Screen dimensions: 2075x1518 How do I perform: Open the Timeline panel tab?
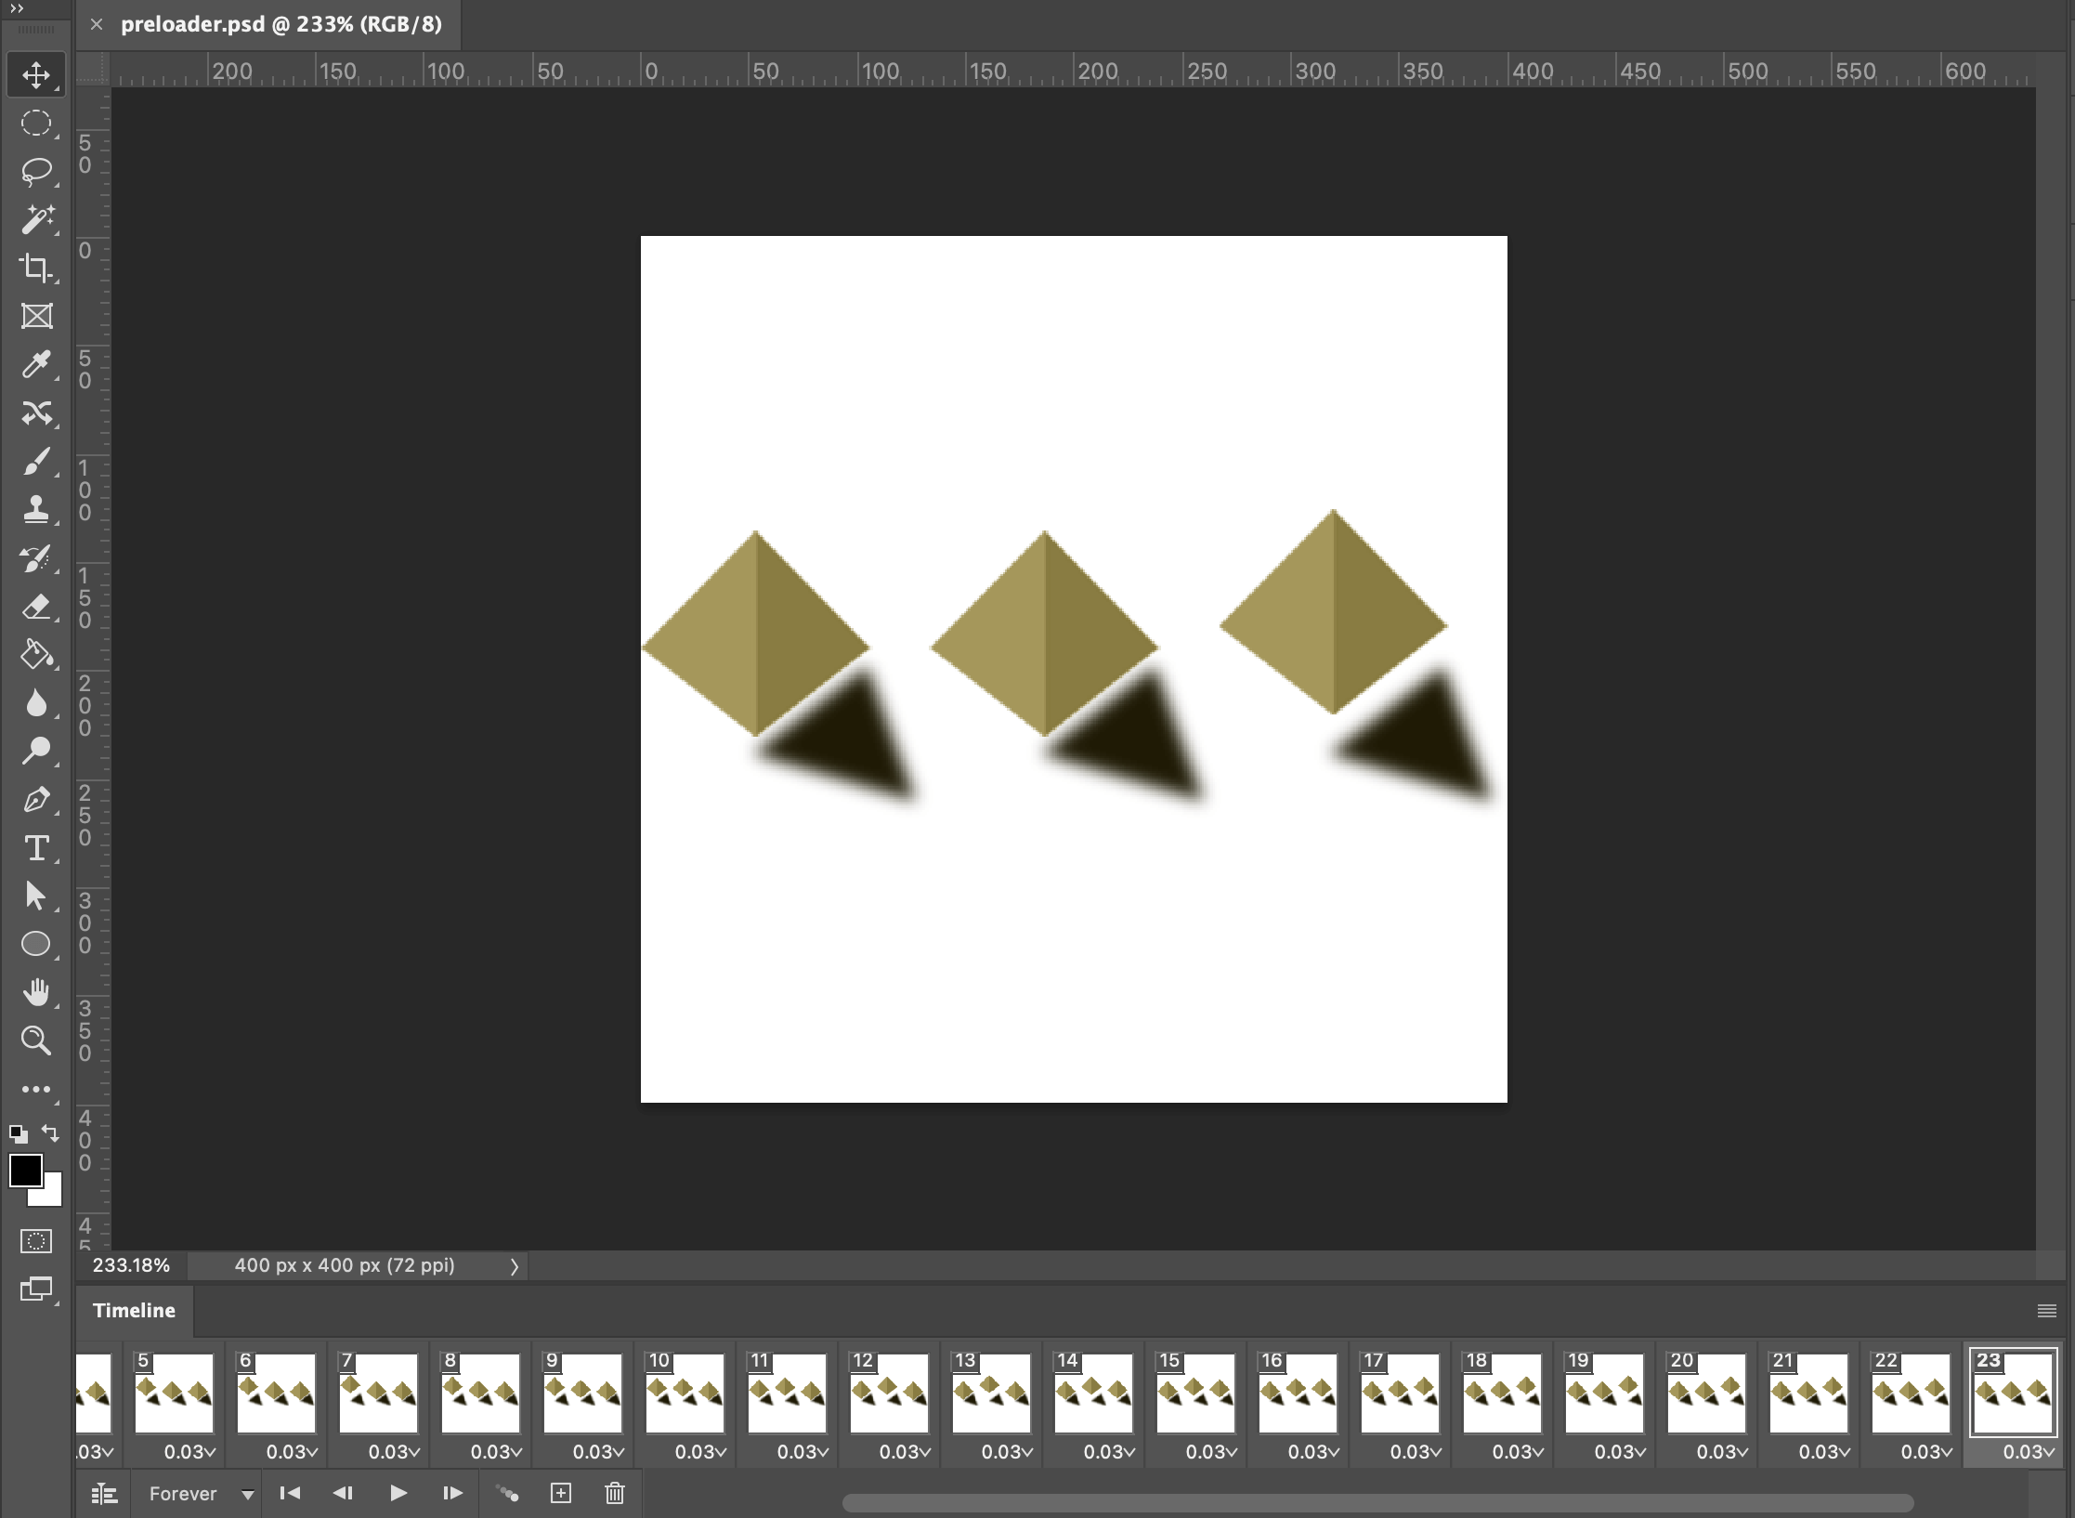pos(134,1310)
